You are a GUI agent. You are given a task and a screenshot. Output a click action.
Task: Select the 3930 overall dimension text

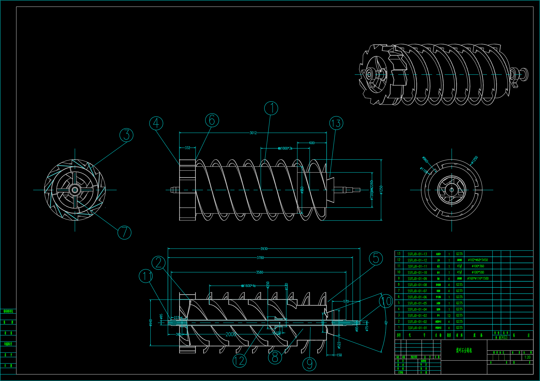(264, 249)
